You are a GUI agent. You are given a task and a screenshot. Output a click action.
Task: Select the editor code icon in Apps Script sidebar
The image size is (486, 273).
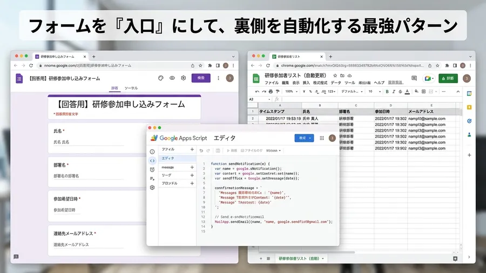pos(152,161)
